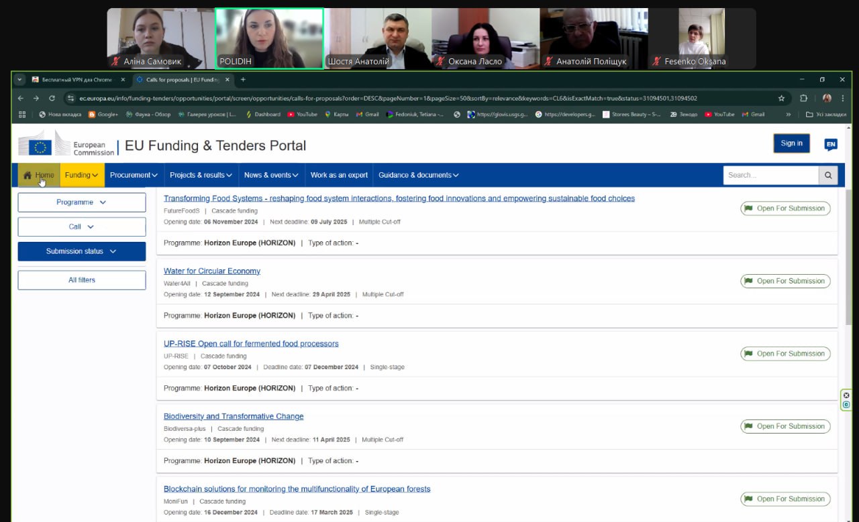Click Open For Submission badge for Transforming Food Systems
The height and width of the screenshot is (522, 859).
point(785,208)
